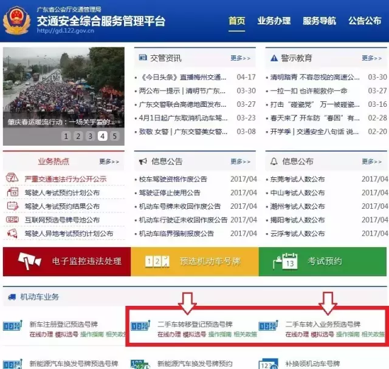Click the 驾驶人考试预约计划公布 calendar icon
This screenshot has width=389, height=369.
[x=12, y=192]
